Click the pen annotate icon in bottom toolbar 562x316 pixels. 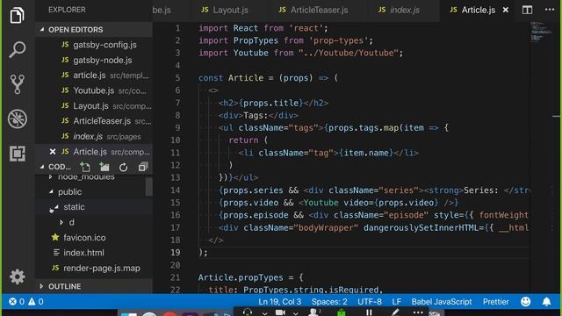tap(395, 312)
